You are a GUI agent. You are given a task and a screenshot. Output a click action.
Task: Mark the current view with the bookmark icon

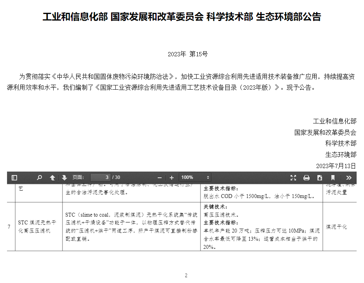333,177
